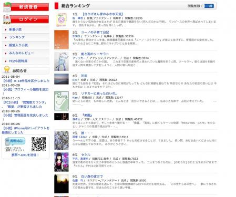
Task: Click the dark cover thumbnail for rank 6
Action: (61, 117)
